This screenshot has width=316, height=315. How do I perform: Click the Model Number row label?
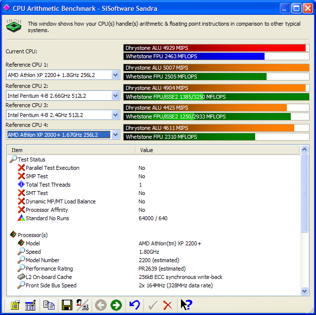43,260
